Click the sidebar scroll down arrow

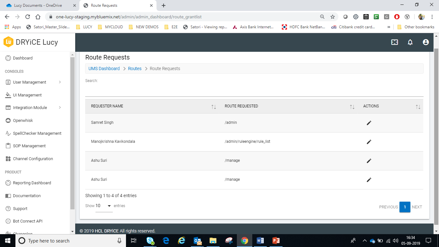tap(72, 232)
